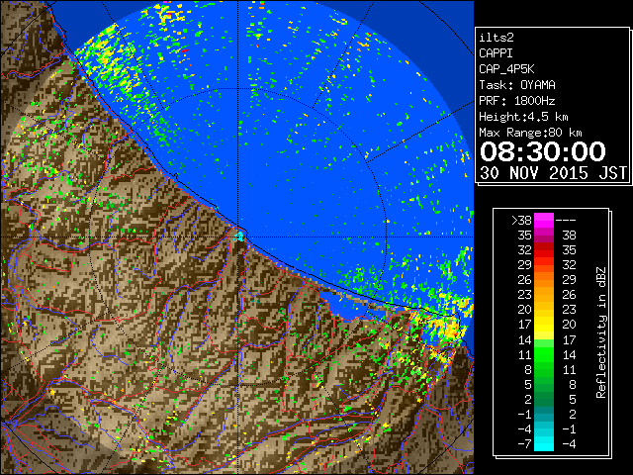Click the "Reflectivity in dBZ" legend title
This screenshot has height=475, width=633.
pyautogui.click(x=601, y=332)
